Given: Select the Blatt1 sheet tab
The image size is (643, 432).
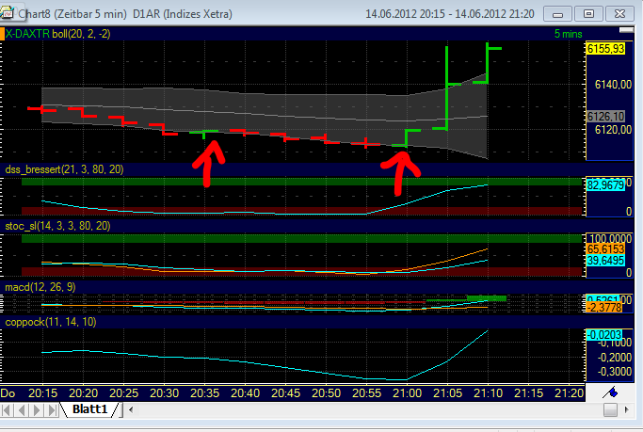Looking at the screenshot, I should coord(89,409).
